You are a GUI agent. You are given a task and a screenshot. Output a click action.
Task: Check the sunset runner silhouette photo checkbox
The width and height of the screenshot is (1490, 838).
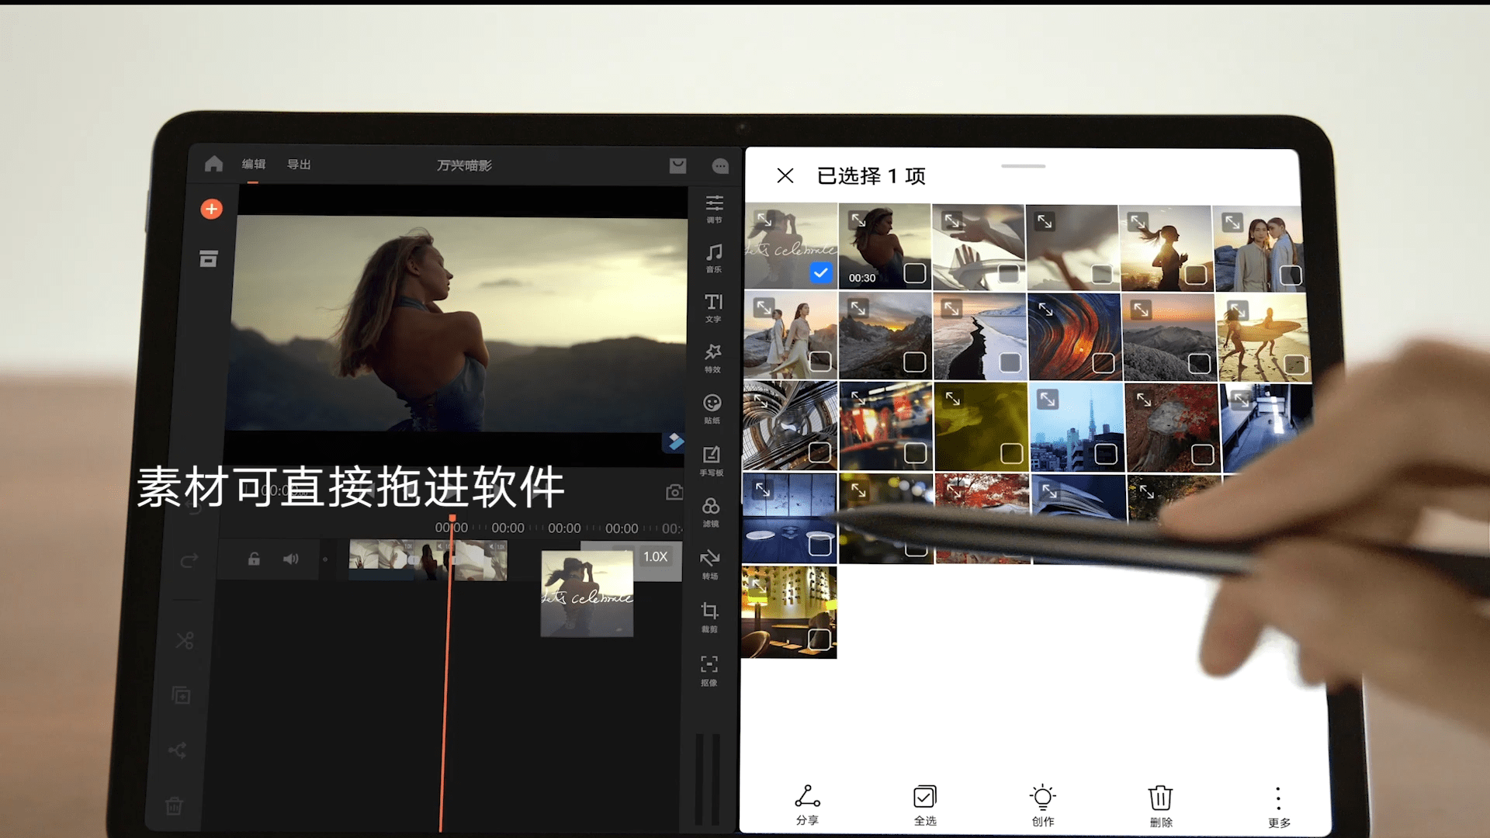(1196, 275)
